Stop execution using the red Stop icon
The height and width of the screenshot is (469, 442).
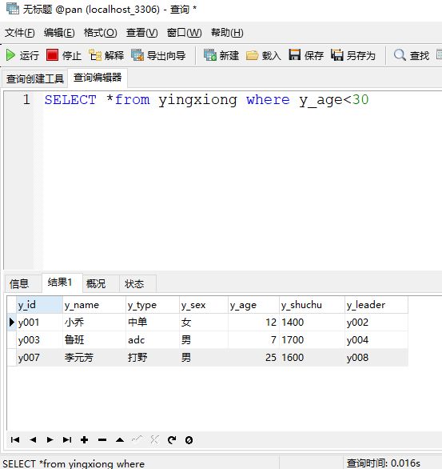pos(52,55)
